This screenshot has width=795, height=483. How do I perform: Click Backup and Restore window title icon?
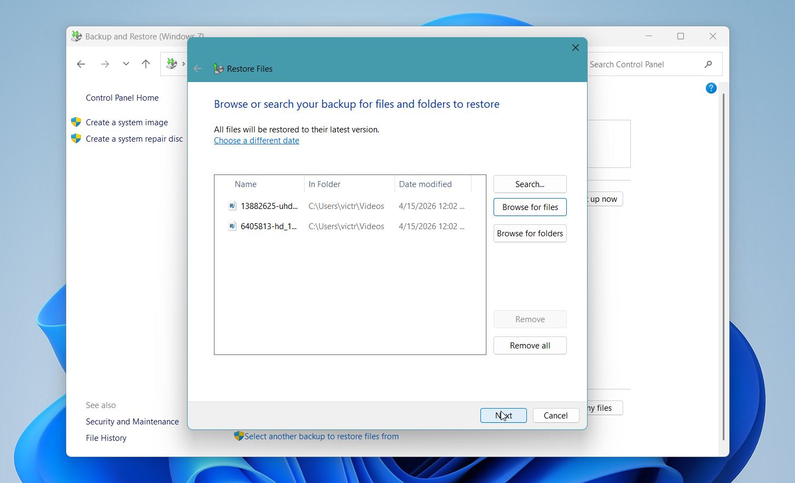pos(77,37)
